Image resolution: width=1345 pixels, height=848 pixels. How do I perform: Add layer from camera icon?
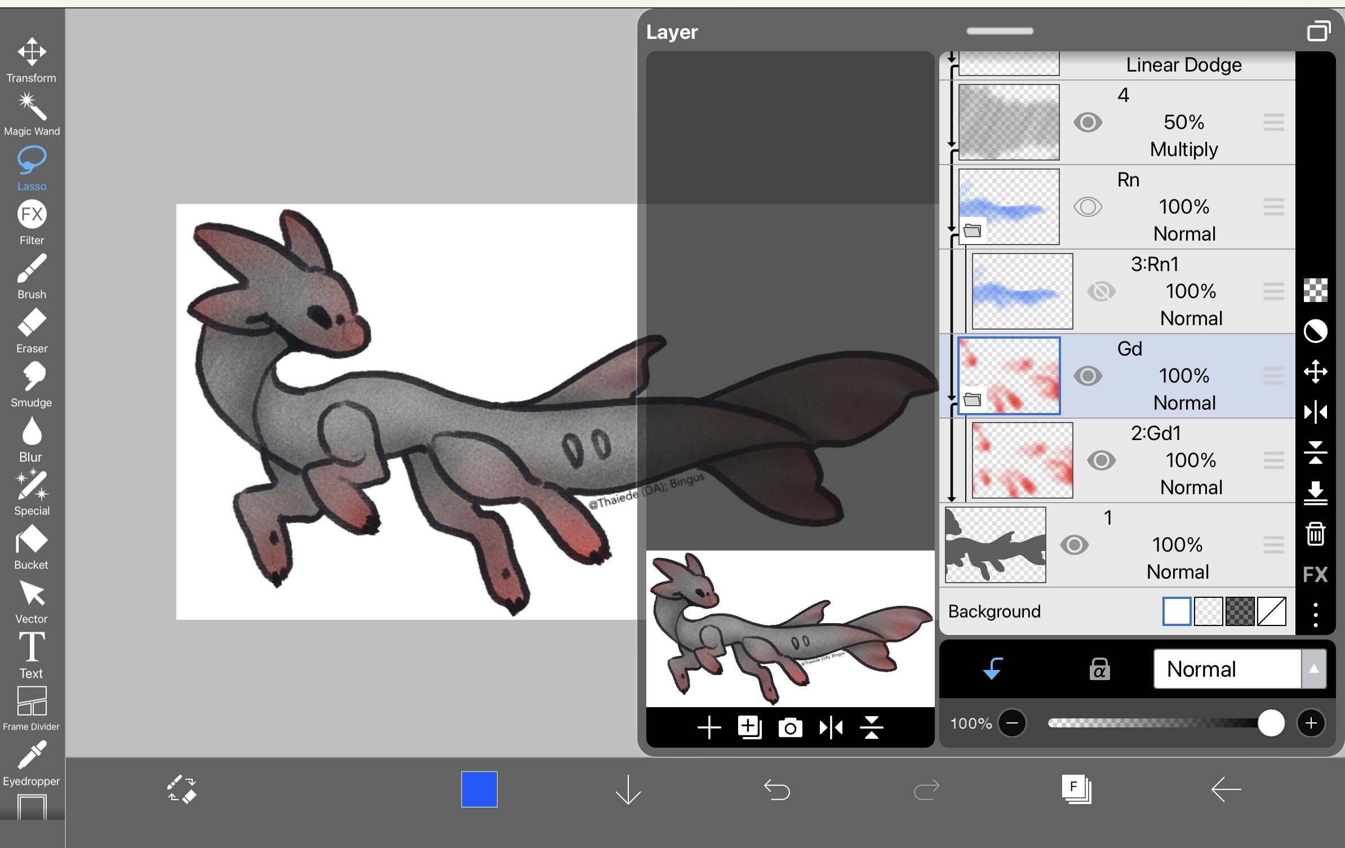point(790,728)
